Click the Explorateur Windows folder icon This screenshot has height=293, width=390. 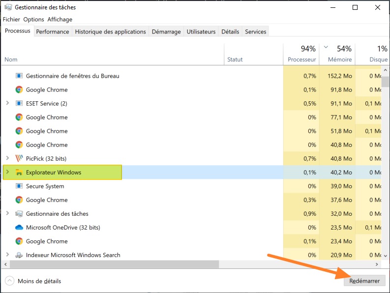pyautogui.click(x=19, y=173)
